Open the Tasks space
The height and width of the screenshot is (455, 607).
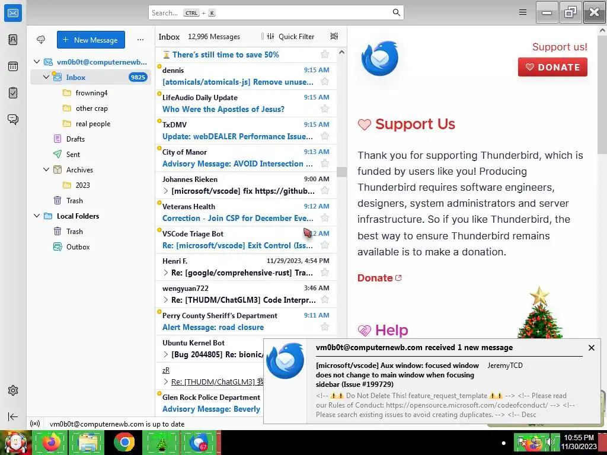[13, 93]
